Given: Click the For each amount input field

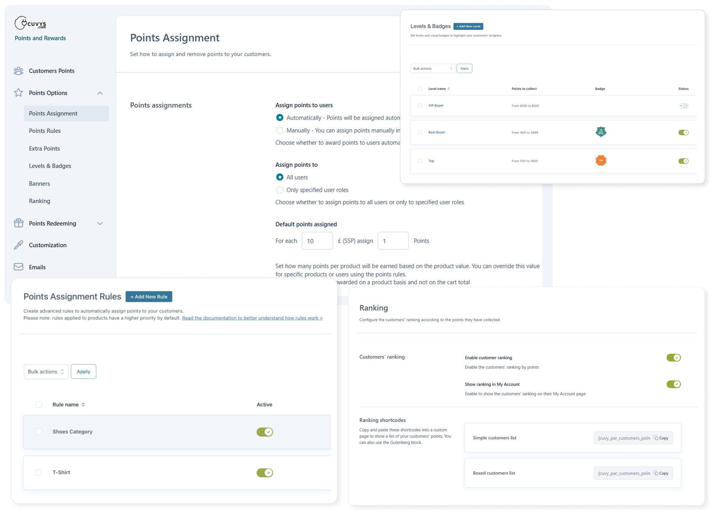Looking at the screenshot, I should [317, 241].
